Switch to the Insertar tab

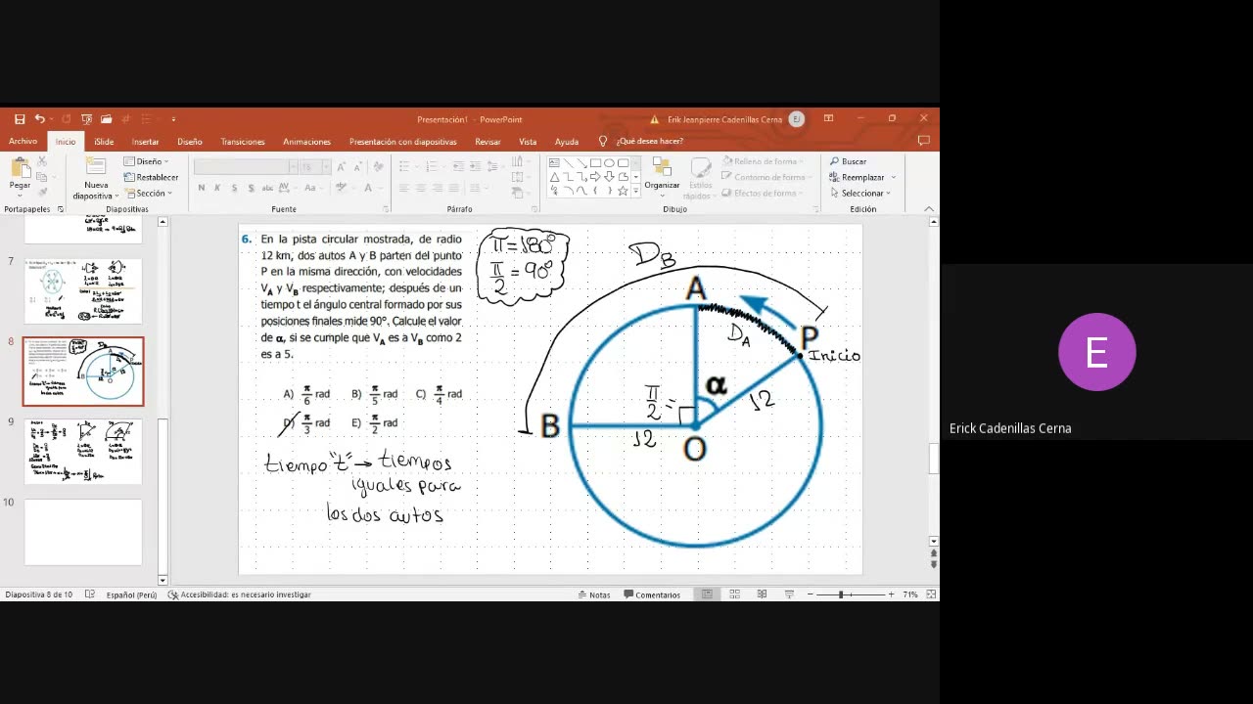point(145,142)
